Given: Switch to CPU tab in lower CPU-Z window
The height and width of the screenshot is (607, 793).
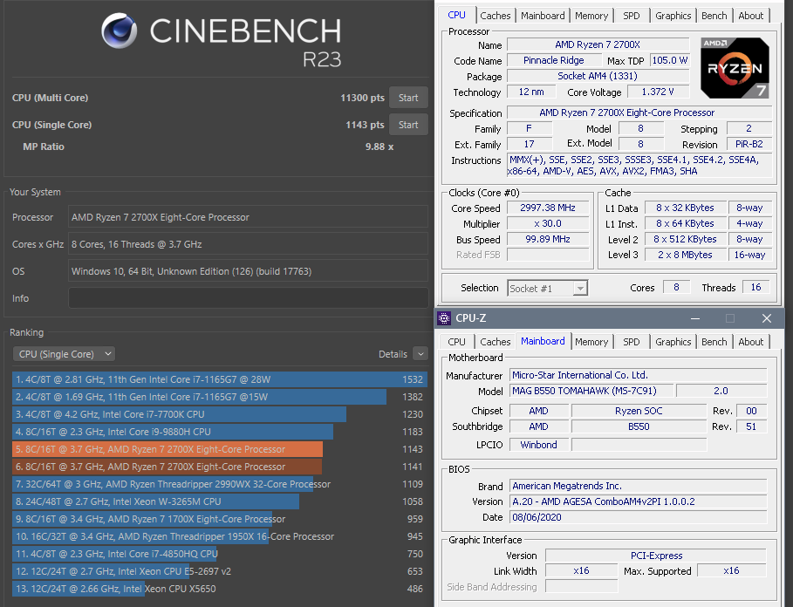Looking at the screenshot, I should (456, 342).
